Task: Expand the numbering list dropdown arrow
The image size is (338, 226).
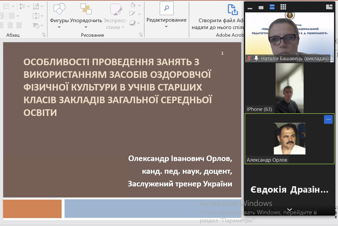Action: pyautogui.click(x=13, y=6)
